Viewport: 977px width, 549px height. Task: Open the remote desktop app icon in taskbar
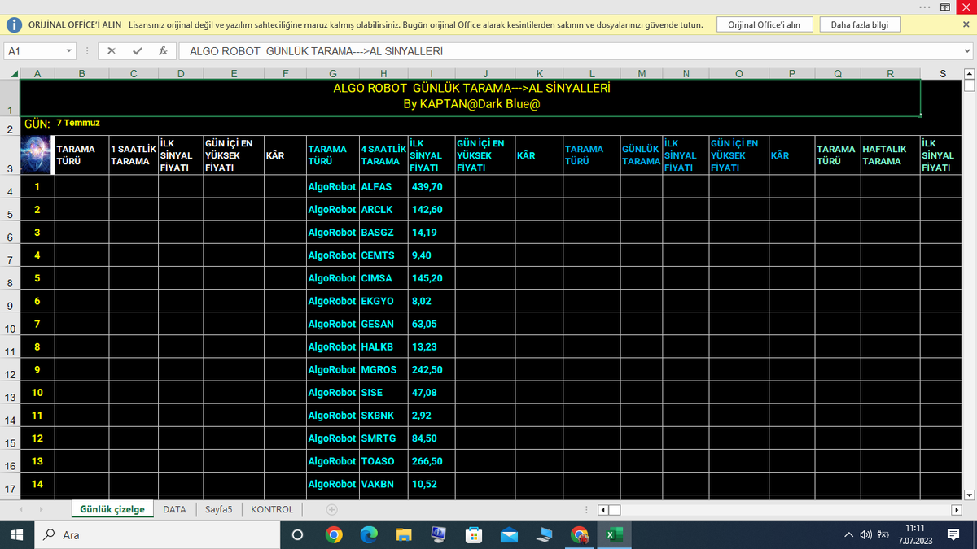pos(544,534)
